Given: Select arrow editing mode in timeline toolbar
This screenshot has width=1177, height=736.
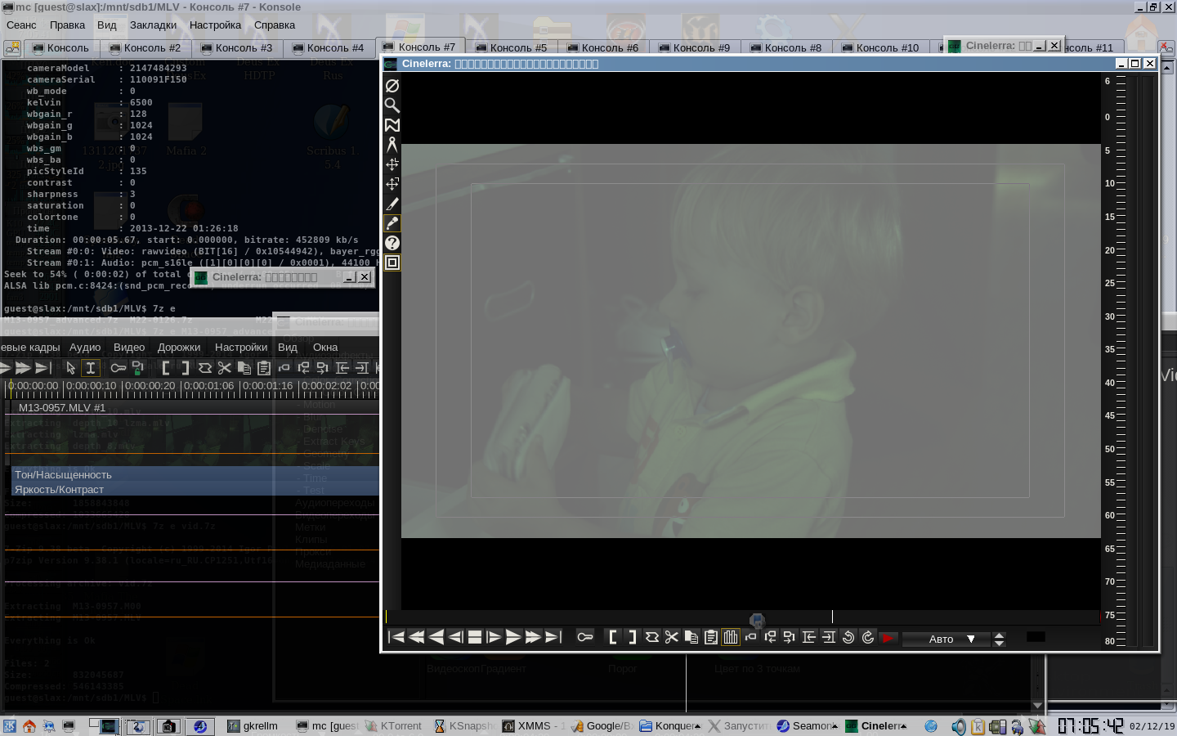Looking at the screenshot, I should (71, 368).
